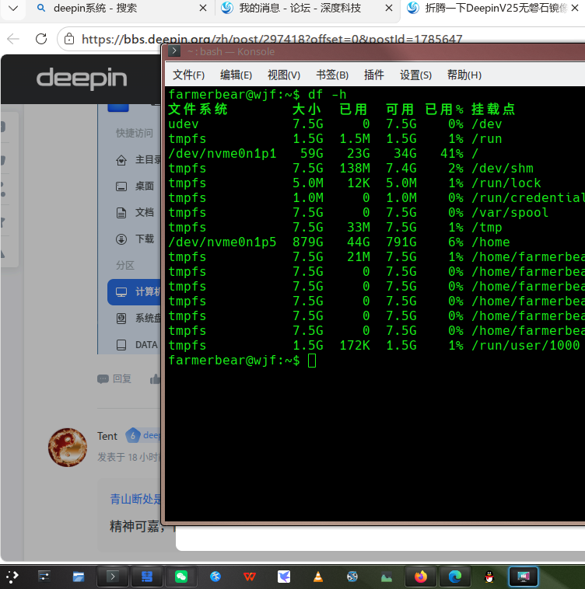Open the browser tab list chevron
Viewport: 585px width, 589px height.
(13, 8)
